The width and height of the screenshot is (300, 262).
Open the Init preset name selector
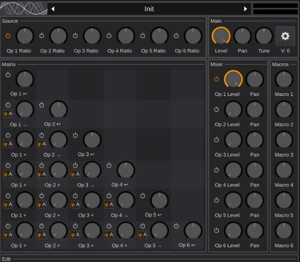pos(149,9)
